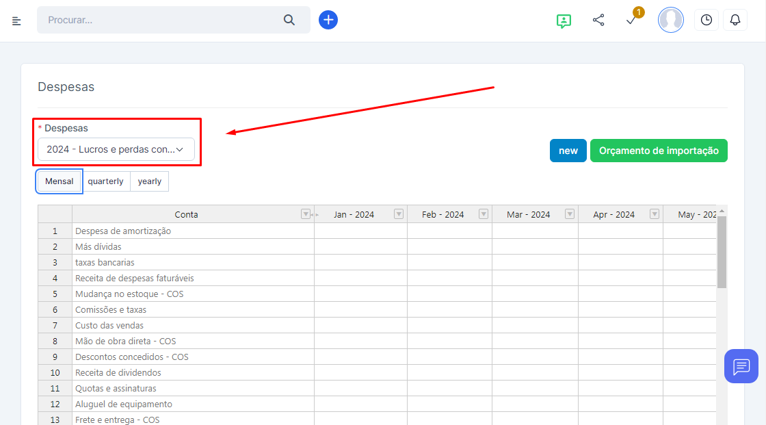The height and width of the screenshot is (425, 766).
Task: Toggle the sidebar menu icon
Action: [16, 21]
